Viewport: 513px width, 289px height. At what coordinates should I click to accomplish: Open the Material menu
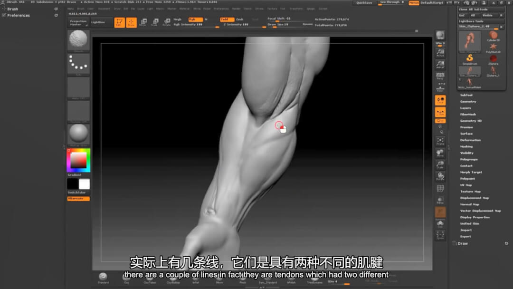point(184,9)
